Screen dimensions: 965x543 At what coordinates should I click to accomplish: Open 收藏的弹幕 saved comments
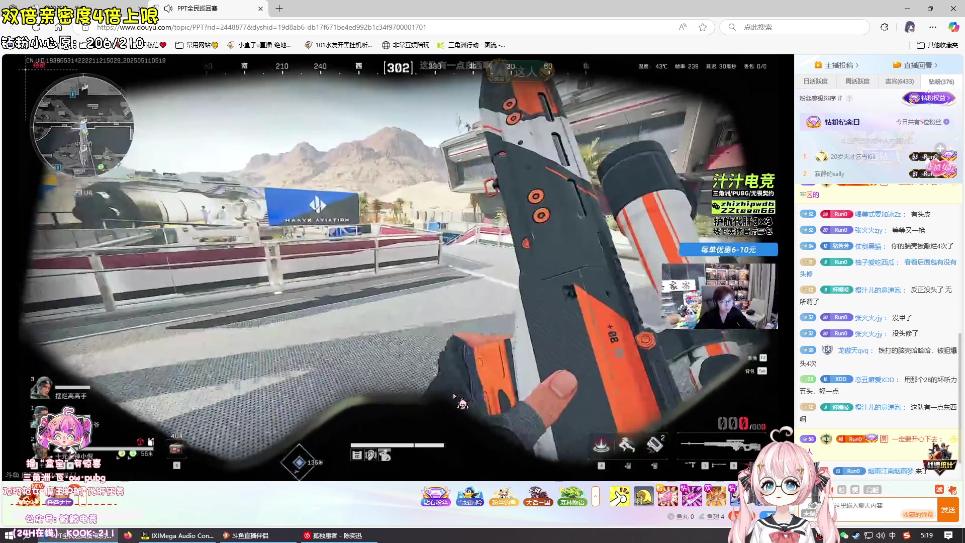918,514
